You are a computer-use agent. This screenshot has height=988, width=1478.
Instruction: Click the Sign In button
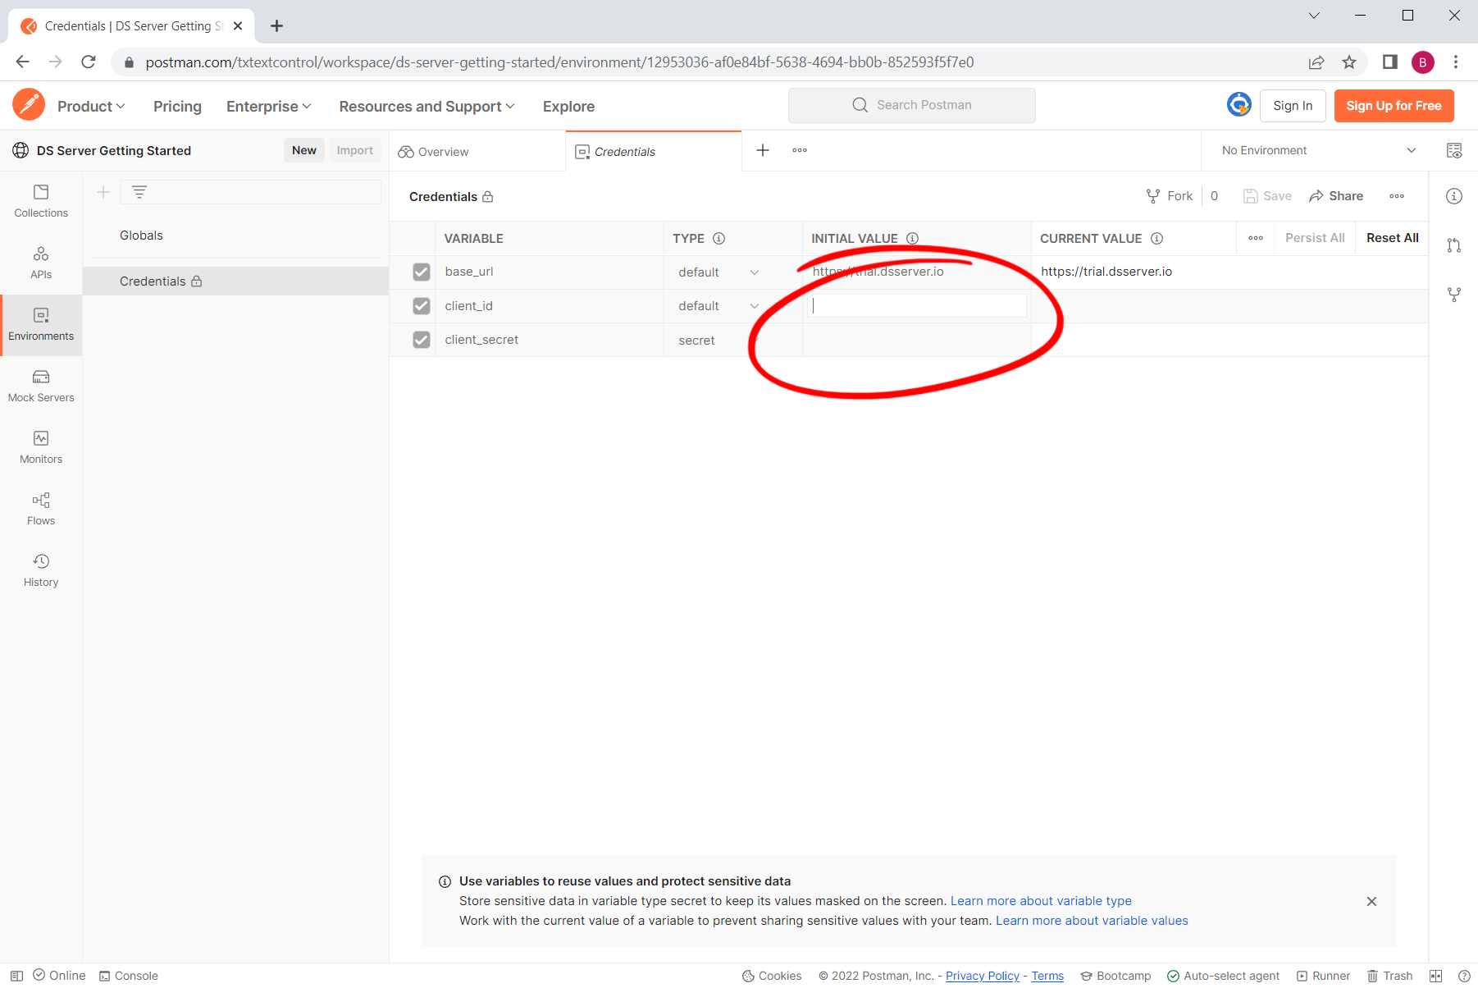[1293, 106]
